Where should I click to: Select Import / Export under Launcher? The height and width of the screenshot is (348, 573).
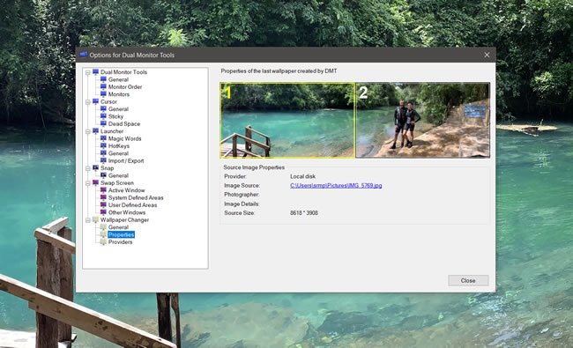pos(126,160)
